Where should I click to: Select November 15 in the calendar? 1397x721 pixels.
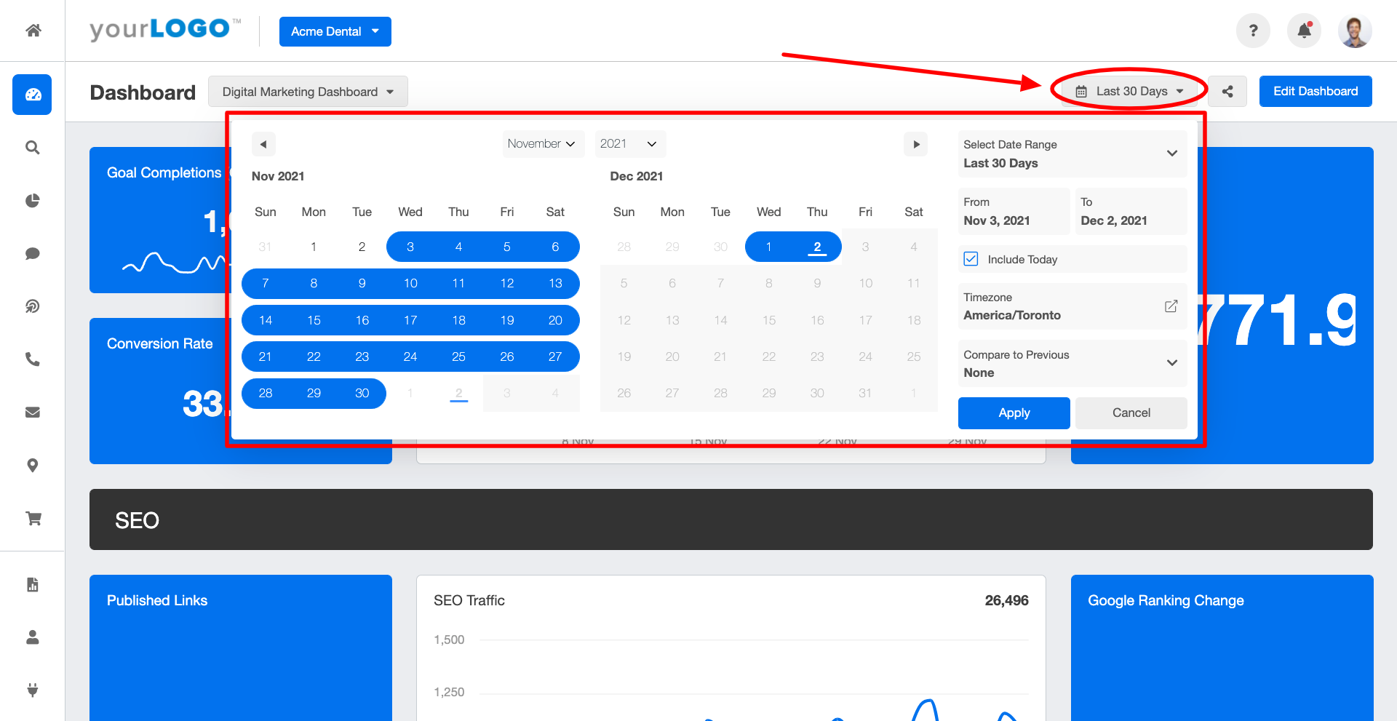click(314, 320)
